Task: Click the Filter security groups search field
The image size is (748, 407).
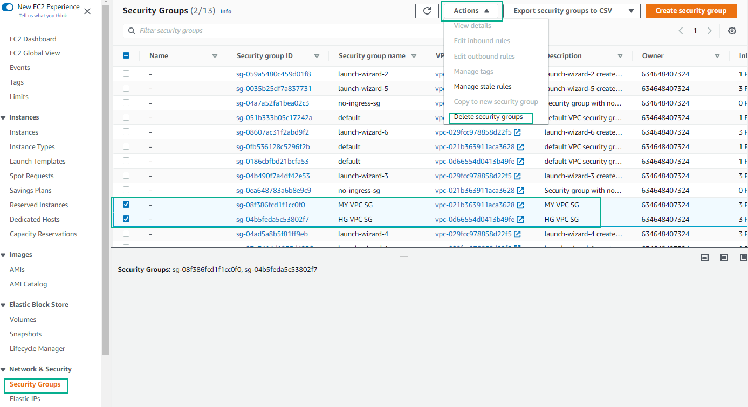Action: point(285,31)
